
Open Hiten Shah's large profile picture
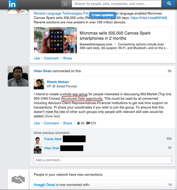[18, 76]
